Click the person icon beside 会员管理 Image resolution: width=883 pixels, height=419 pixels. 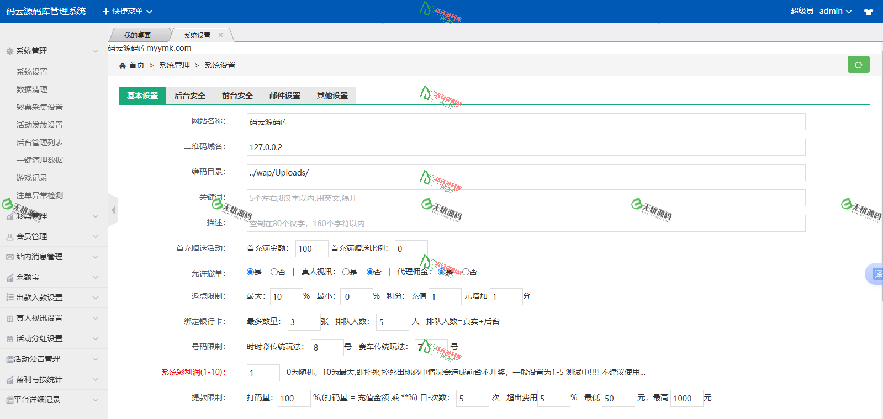(9, 236)
